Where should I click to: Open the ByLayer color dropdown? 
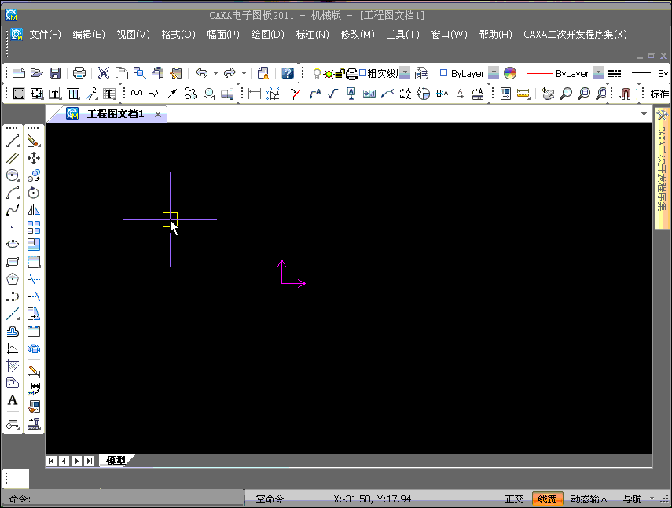[x=494, y=73]
